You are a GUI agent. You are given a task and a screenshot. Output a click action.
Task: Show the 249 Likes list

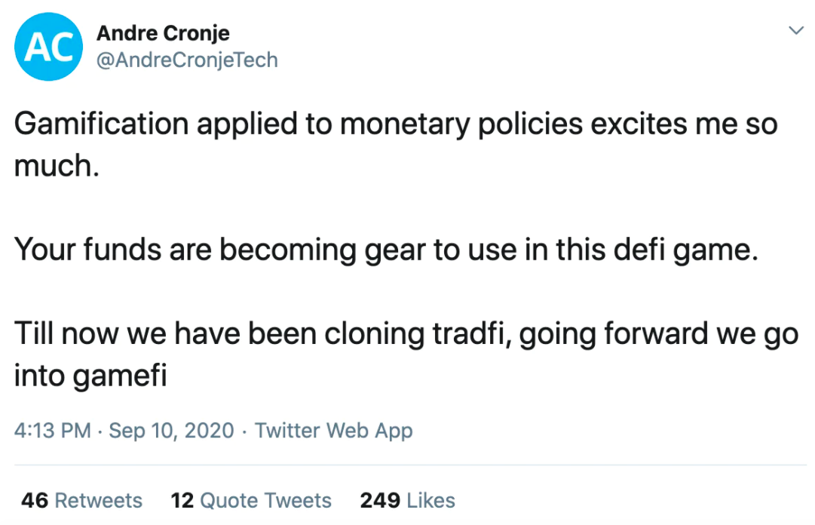(407, 500)
